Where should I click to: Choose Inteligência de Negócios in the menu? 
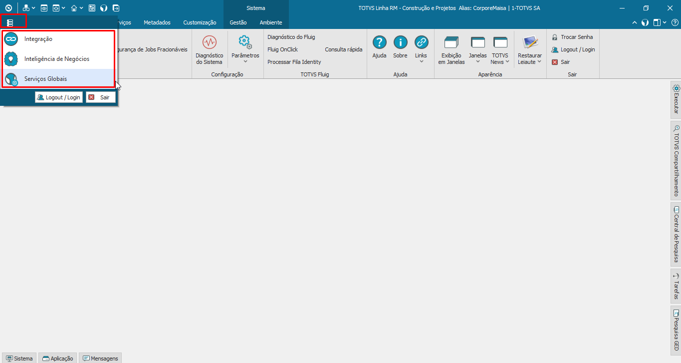point(55,58)
